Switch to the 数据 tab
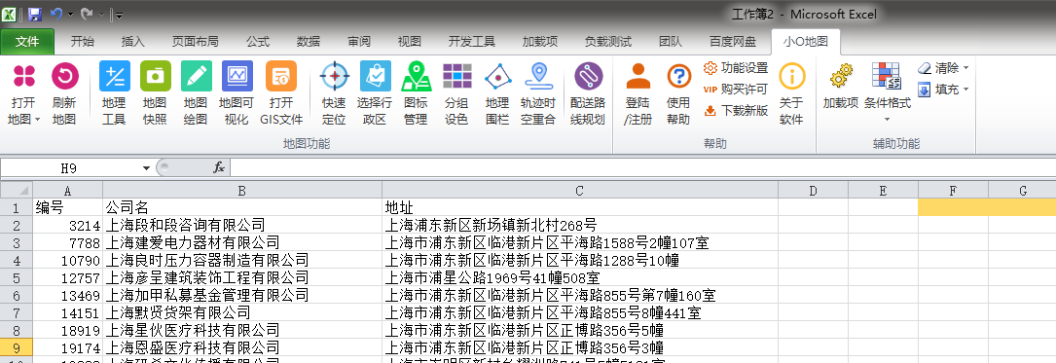 309,42
